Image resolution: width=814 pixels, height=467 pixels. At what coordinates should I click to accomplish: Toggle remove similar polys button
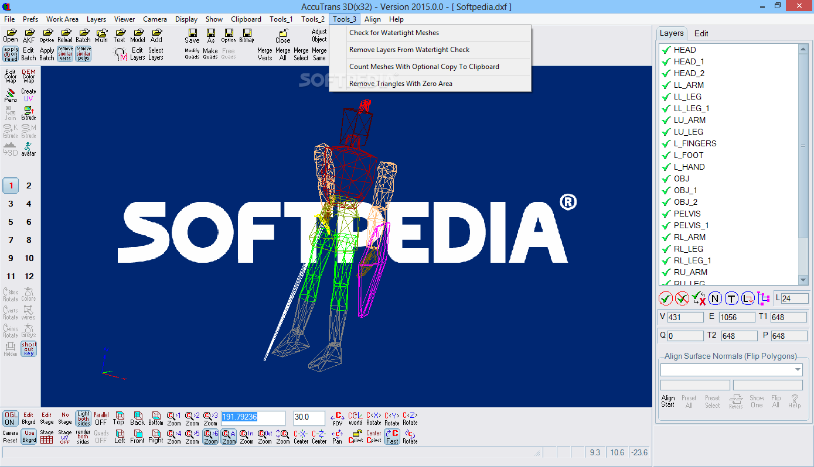coord(83,54)
